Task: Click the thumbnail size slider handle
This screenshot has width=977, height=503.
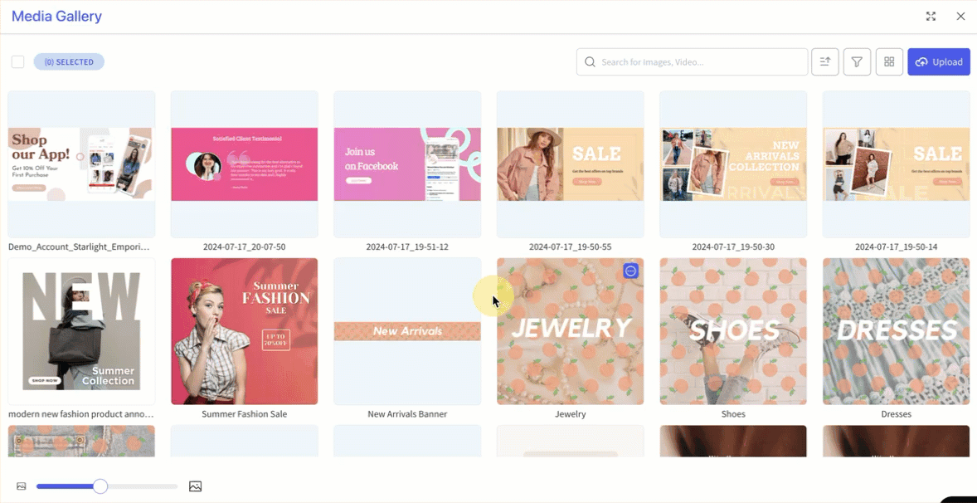Action: 100,486
